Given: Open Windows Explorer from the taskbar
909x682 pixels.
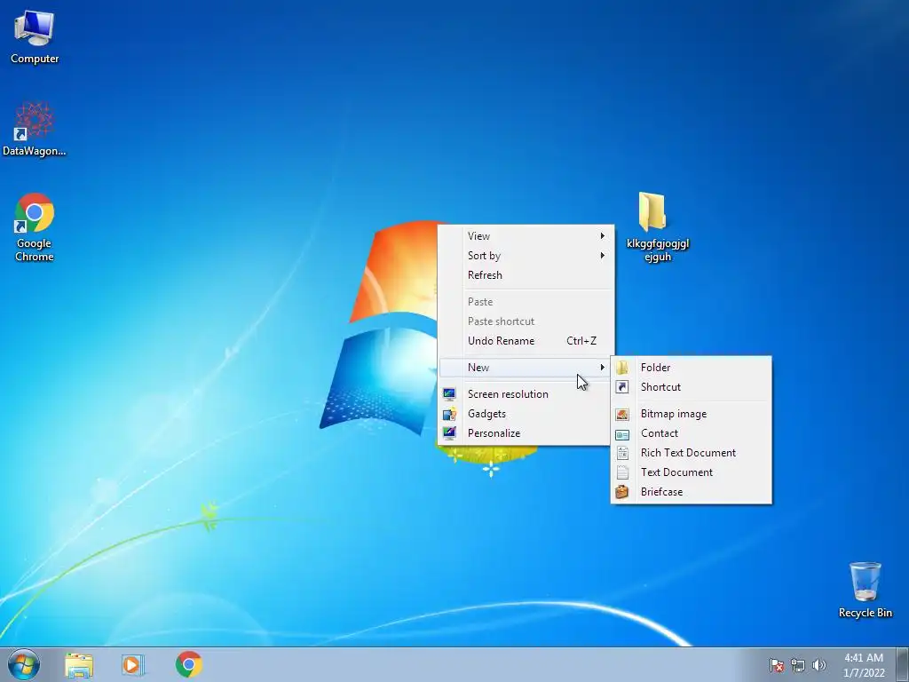Looking at the screenshot, I should click(x=79, y=664).
